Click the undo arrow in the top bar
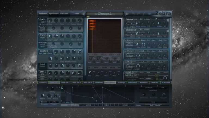 point(133,14)
